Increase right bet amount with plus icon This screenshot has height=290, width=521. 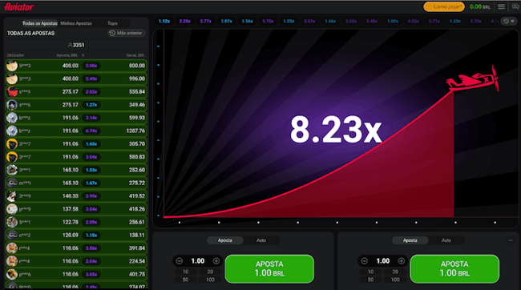coord(401,261)
